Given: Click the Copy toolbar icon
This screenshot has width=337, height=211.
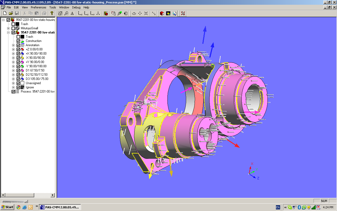Looking at the screenshot, I should click(x=31, y=13).
